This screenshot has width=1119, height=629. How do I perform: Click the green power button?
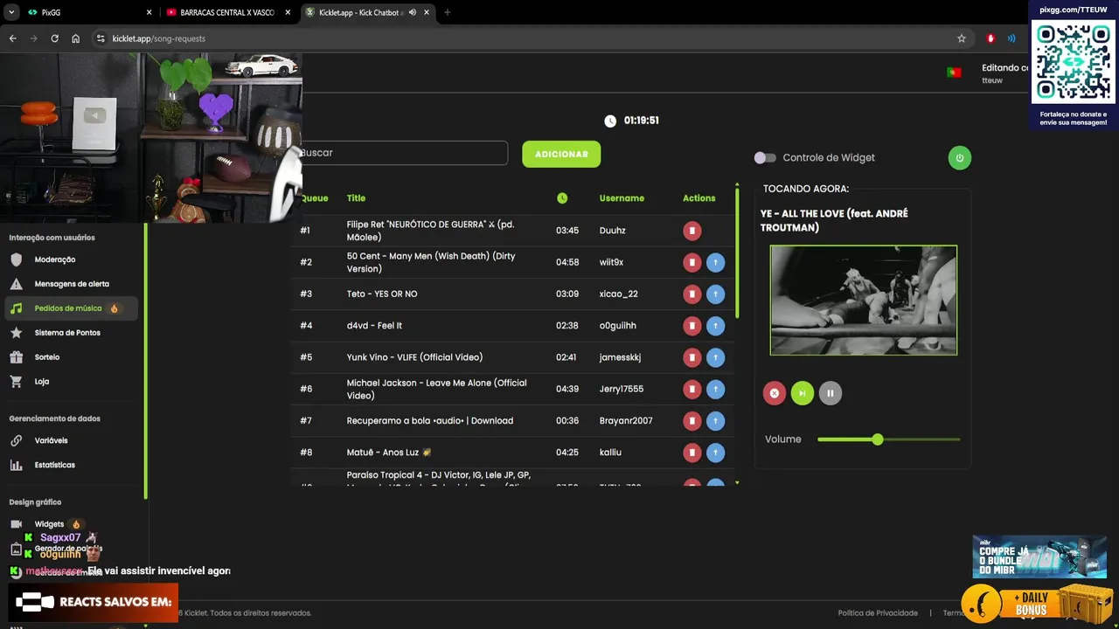(959, 158)
